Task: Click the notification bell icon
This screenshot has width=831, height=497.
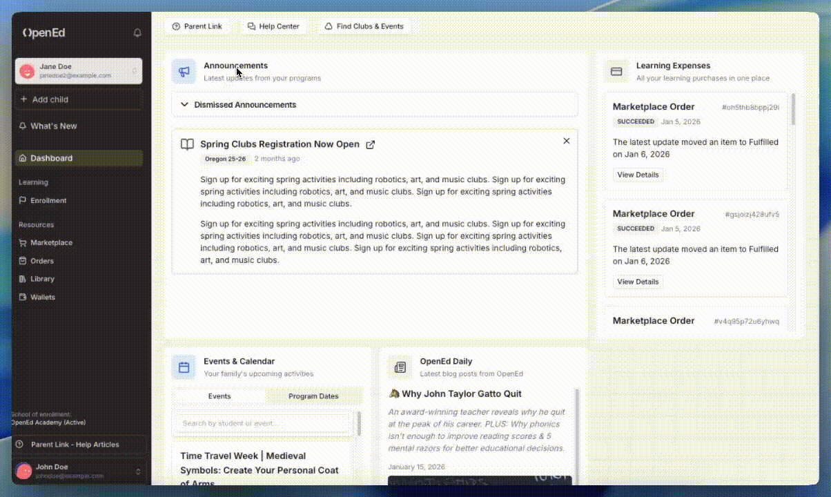Action: pos(137,33)
